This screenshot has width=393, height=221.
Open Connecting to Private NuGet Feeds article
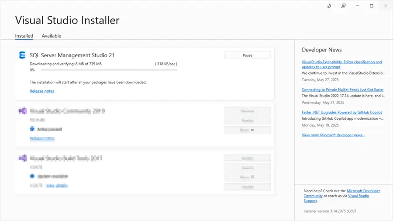point(343,90)
